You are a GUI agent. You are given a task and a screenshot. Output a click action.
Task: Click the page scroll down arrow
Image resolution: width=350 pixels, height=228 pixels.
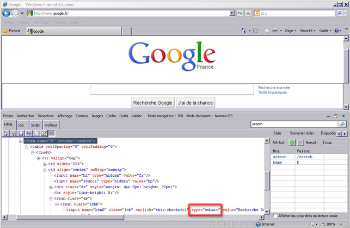click(x=346, y=107)
